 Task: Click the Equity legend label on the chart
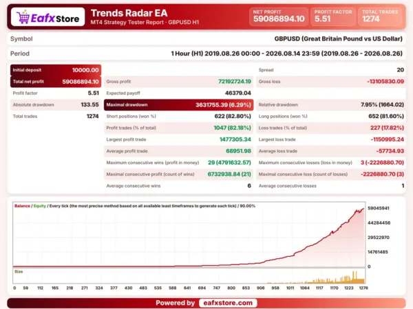[39, 206]
